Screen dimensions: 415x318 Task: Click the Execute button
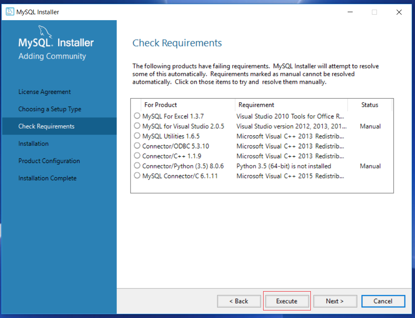(x=287, y=301)
